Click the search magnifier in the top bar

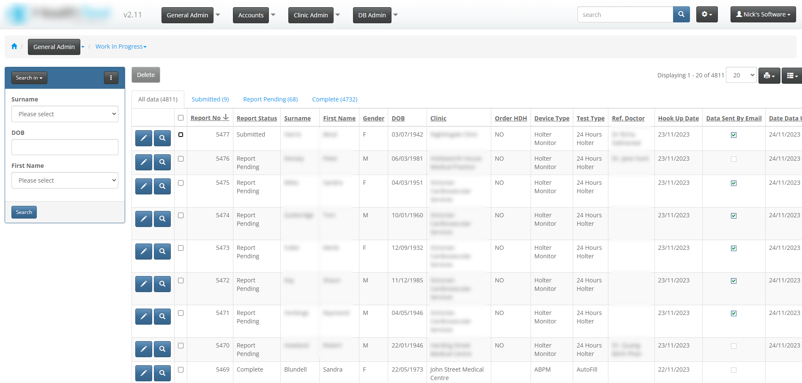point(681,14)
